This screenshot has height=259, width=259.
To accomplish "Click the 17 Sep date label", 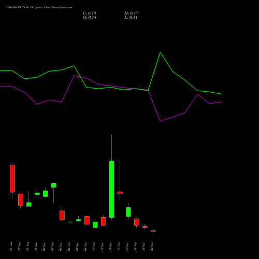I will pos(127,246).
